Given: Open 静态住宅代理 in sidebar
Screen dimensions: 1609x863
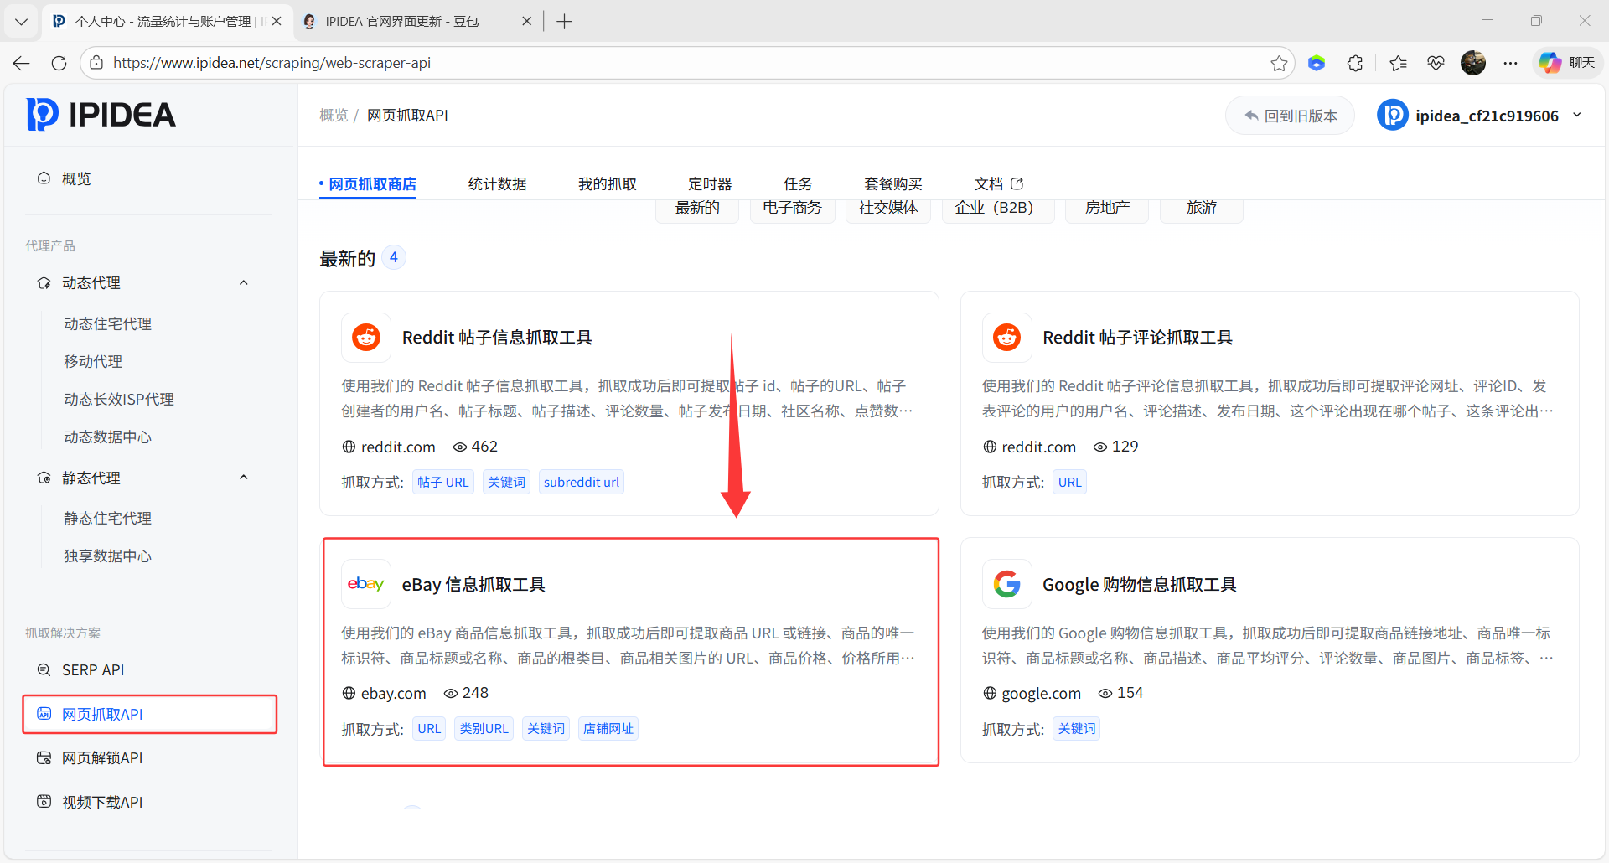Looking at the screenshot, I should point(107,518).
